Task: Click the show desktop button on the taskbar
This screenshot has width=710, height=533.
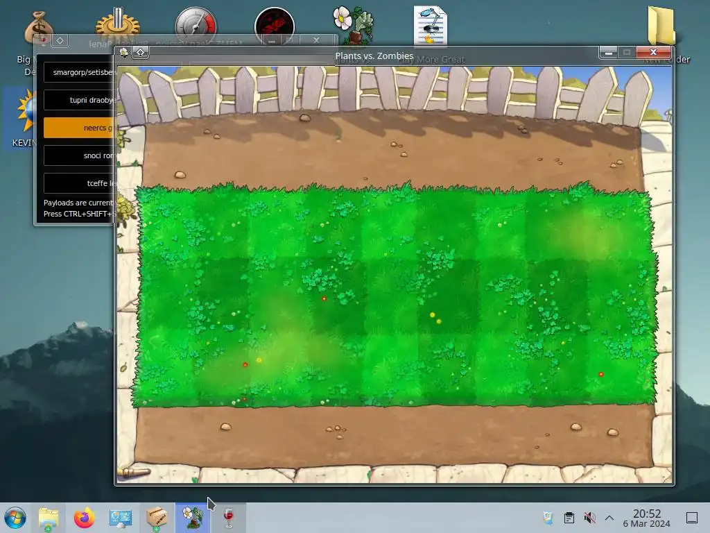Action: [692, 518]
